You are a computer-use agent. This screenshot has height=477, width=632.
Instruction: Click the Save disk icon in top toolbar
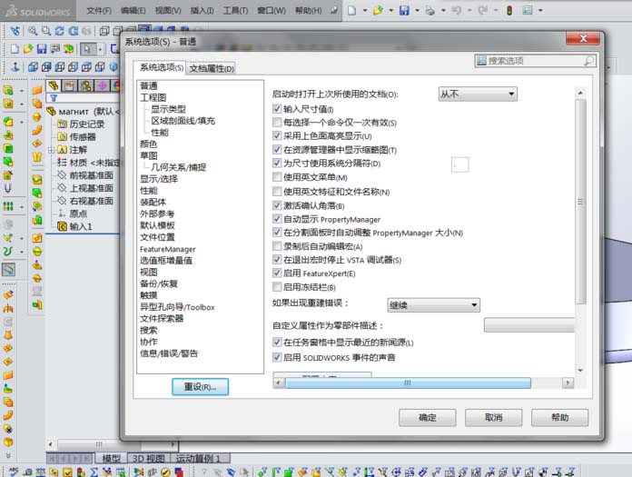404,11
